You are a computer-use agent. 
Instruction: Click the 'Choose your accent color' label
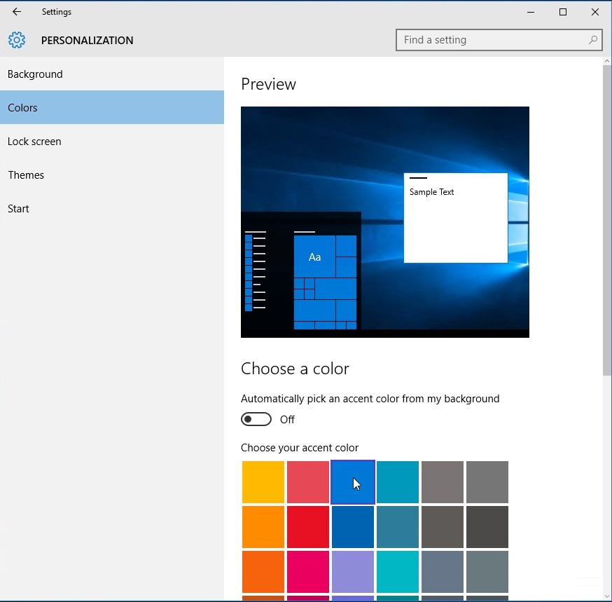[300, 448]
